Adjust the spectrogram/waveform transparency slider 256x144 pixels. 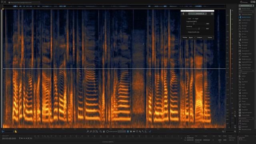[x=9, y=131]
